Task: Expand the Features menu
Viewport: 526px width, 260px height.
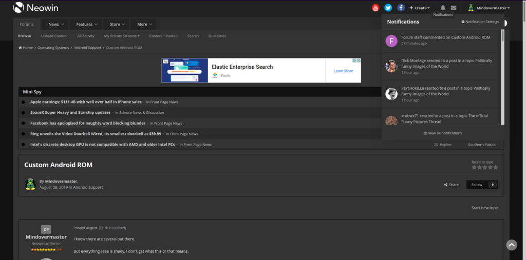Action: (86, 24)
